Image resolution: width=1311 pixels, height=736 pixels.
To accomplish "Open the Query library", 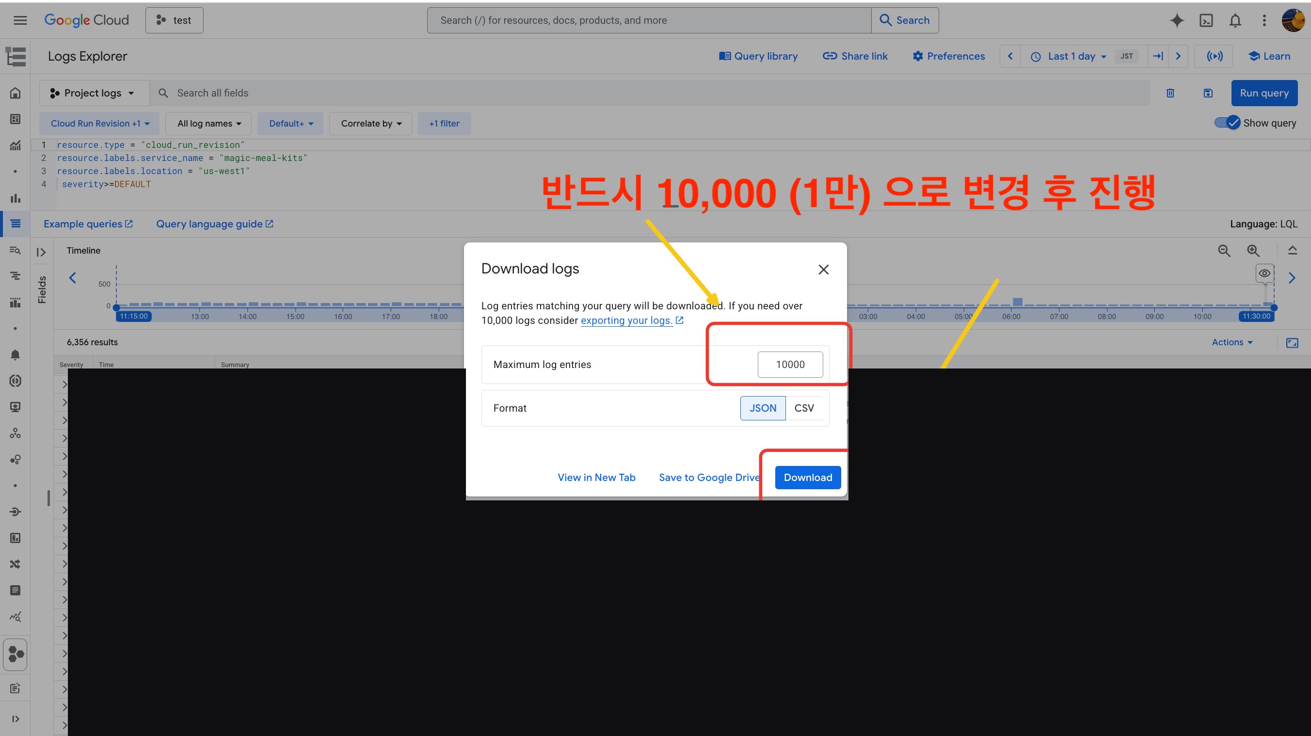I will click(758, 57).
